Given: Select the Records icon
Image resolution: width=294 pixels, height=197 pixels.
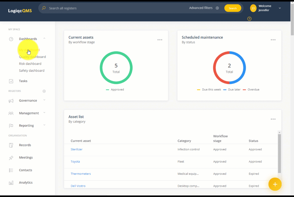Looking at the screenshot, I should 11,145.
